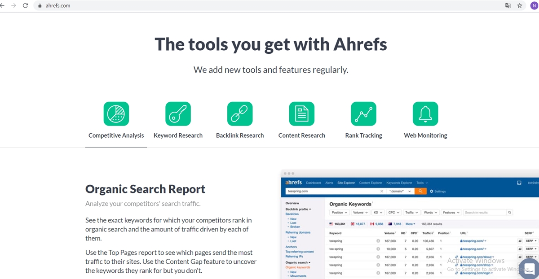539x279 pixels.
Task: Click the tee spring keyword cell
Action: (336, 249)
